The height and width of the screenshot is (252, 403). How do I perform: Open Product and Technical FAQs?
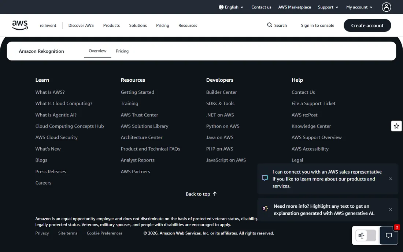point(150,149)
